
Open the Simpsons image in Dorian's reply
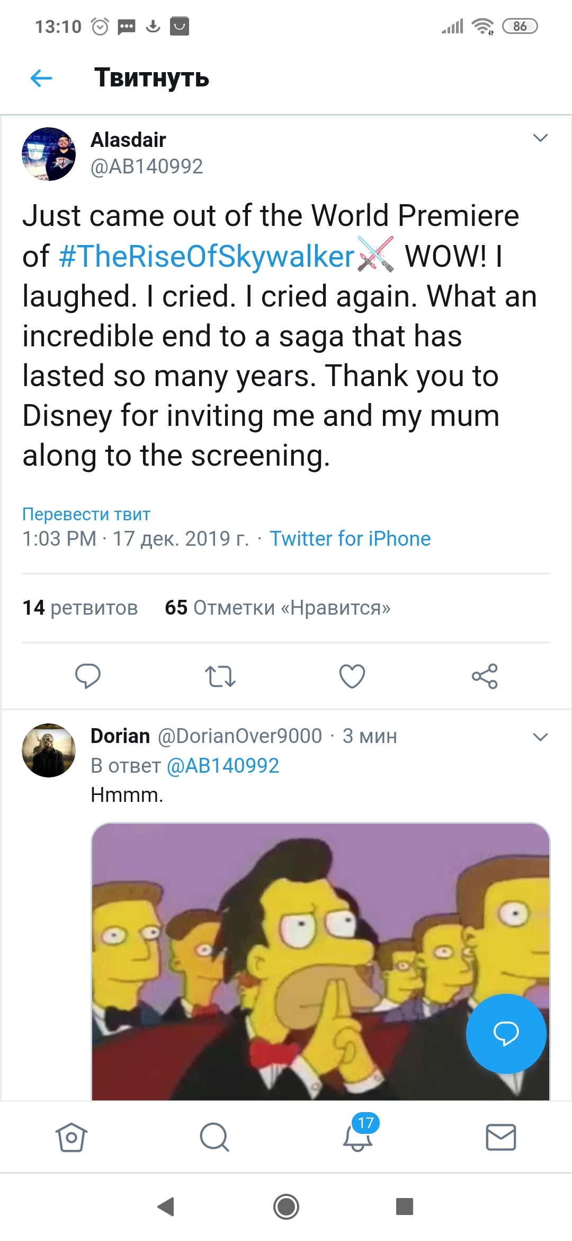(x=275, y=955)
